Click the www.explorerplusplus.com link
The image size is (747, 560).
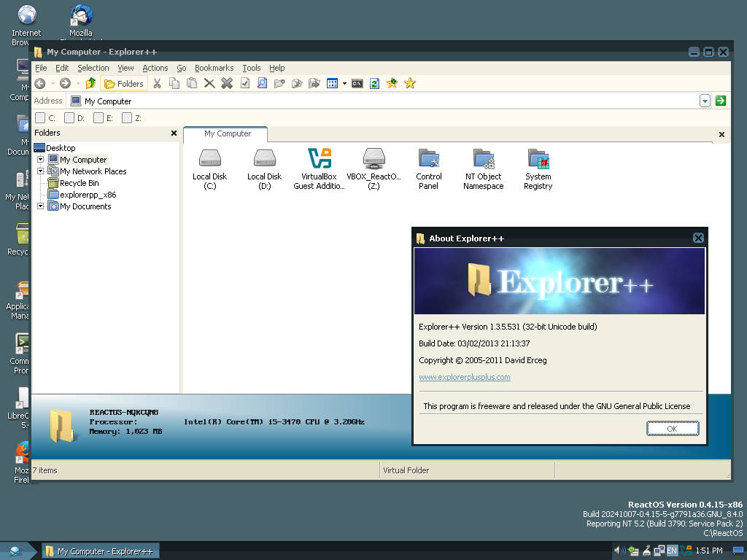(464, 377)
